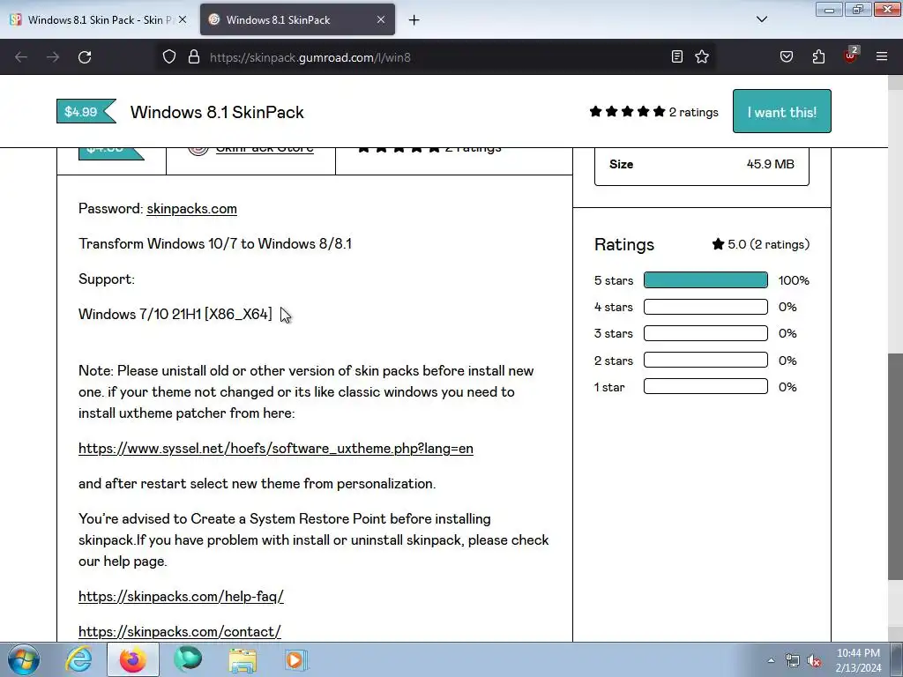Close the Windows 8.1 Skin Pack tab
Image resolution: width=903 pixels, height=677 pixels.
[x=183, y=19]
